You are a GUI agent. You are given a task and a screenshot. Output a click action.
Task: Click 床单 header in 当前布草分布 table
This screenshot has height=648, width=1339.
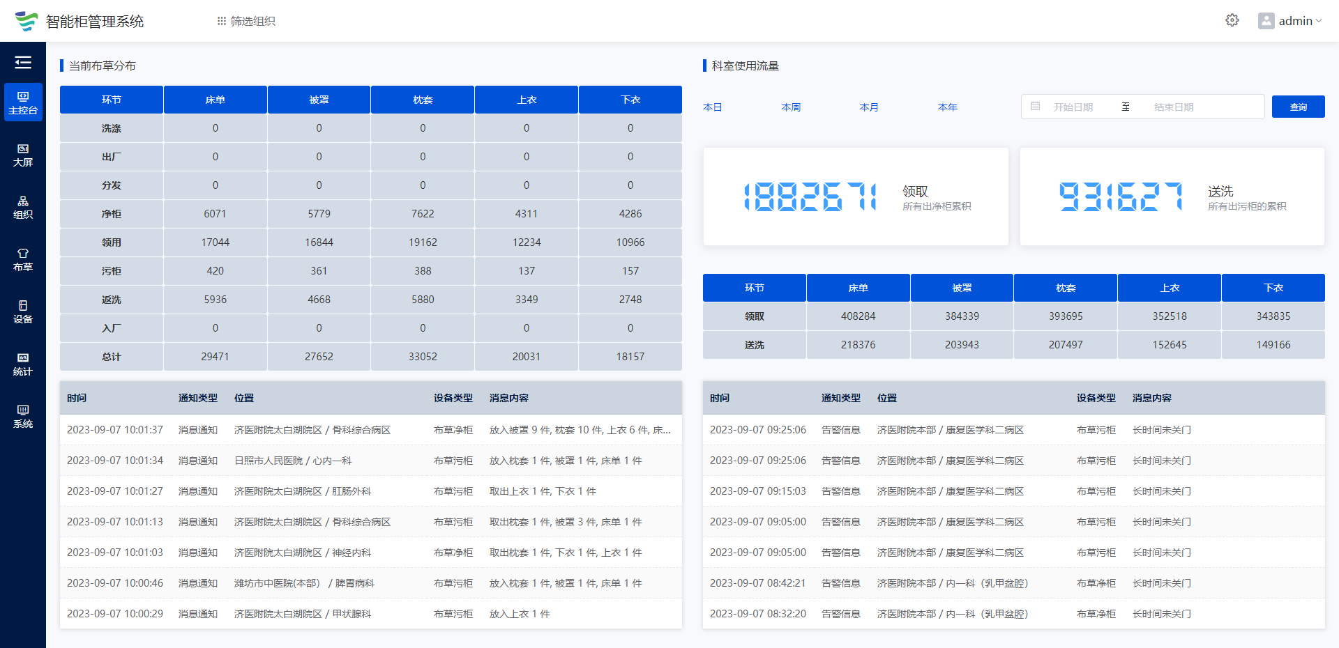[x=215, y=100]
